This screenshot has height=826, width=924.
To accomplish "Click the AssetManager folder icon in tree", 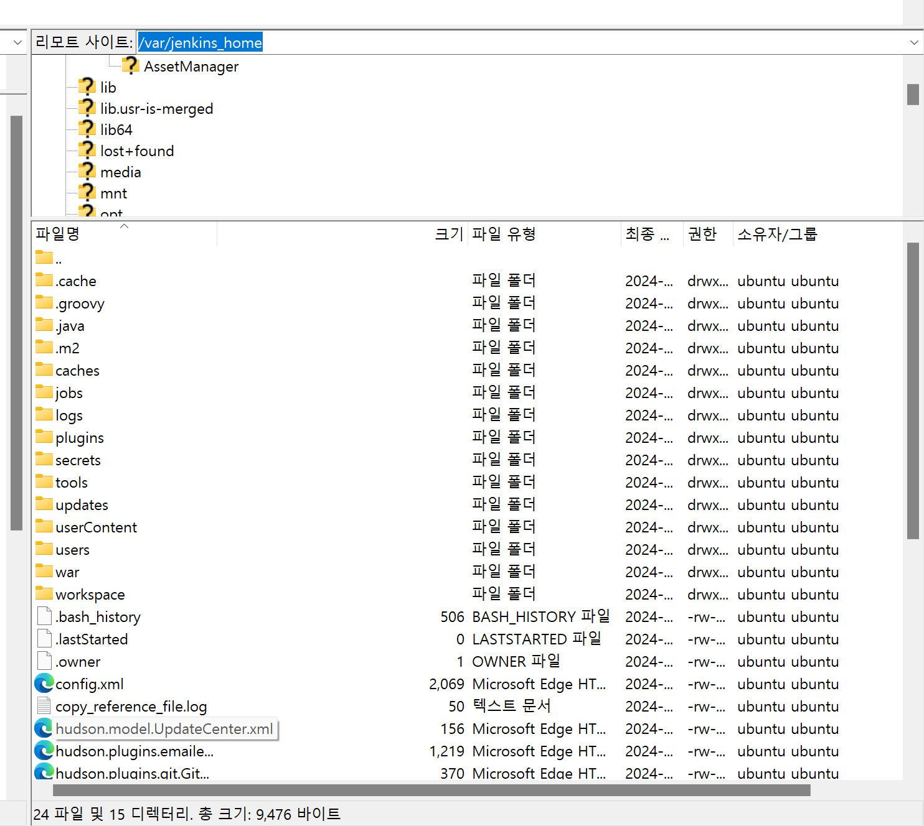I will 130,65.
